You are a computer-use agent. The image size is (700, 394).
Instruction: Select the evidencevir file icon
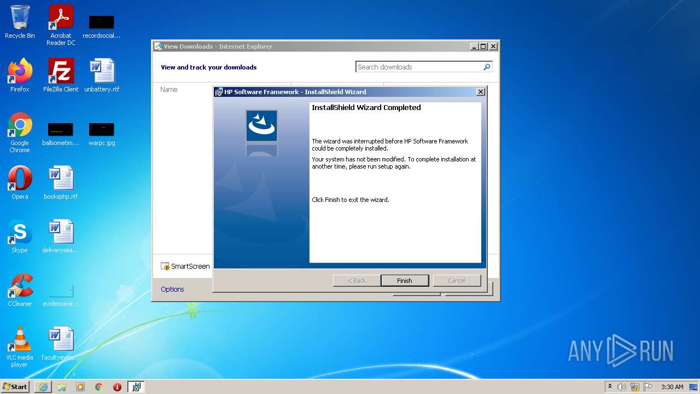pos(61,296)
